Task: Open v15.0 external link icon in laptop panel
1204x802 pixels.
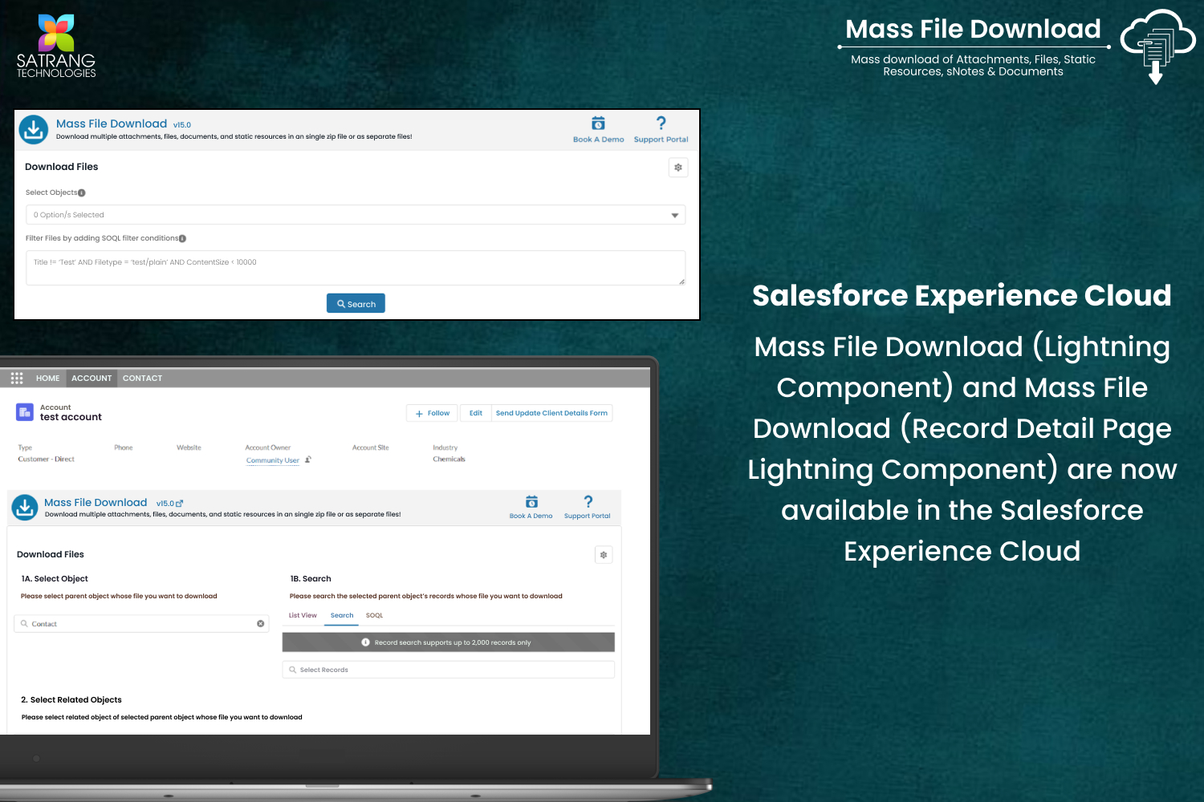Action: click(x=180, y=504)
